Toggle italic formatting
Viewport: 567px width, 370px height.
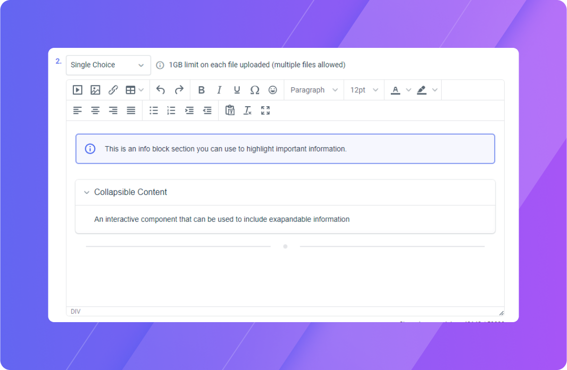219,90
